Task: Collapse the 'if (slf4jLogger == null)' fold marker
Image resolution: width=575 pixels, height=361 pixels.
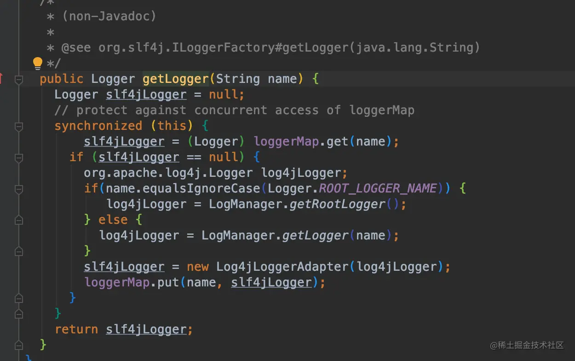Action: (x=19, y=157)
